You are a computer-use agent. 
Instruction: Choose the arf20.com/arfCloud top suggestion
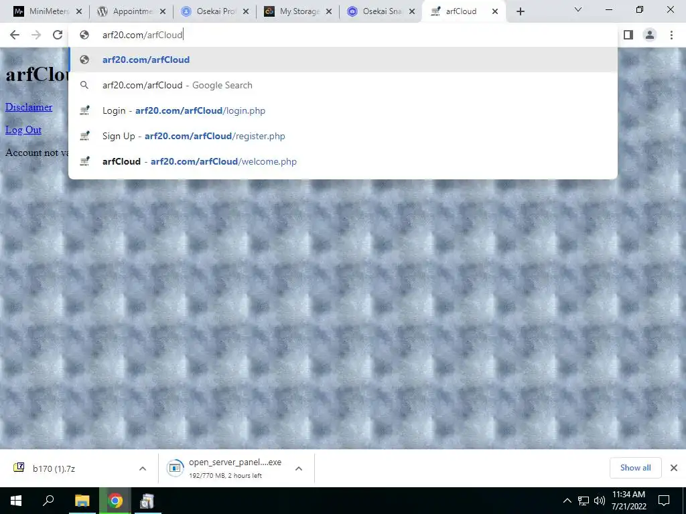pos(343,60)
